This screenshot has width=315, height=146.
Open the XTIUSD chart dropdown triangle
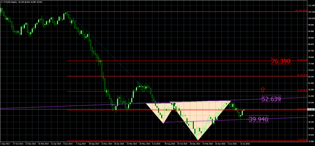coord(2,2)
